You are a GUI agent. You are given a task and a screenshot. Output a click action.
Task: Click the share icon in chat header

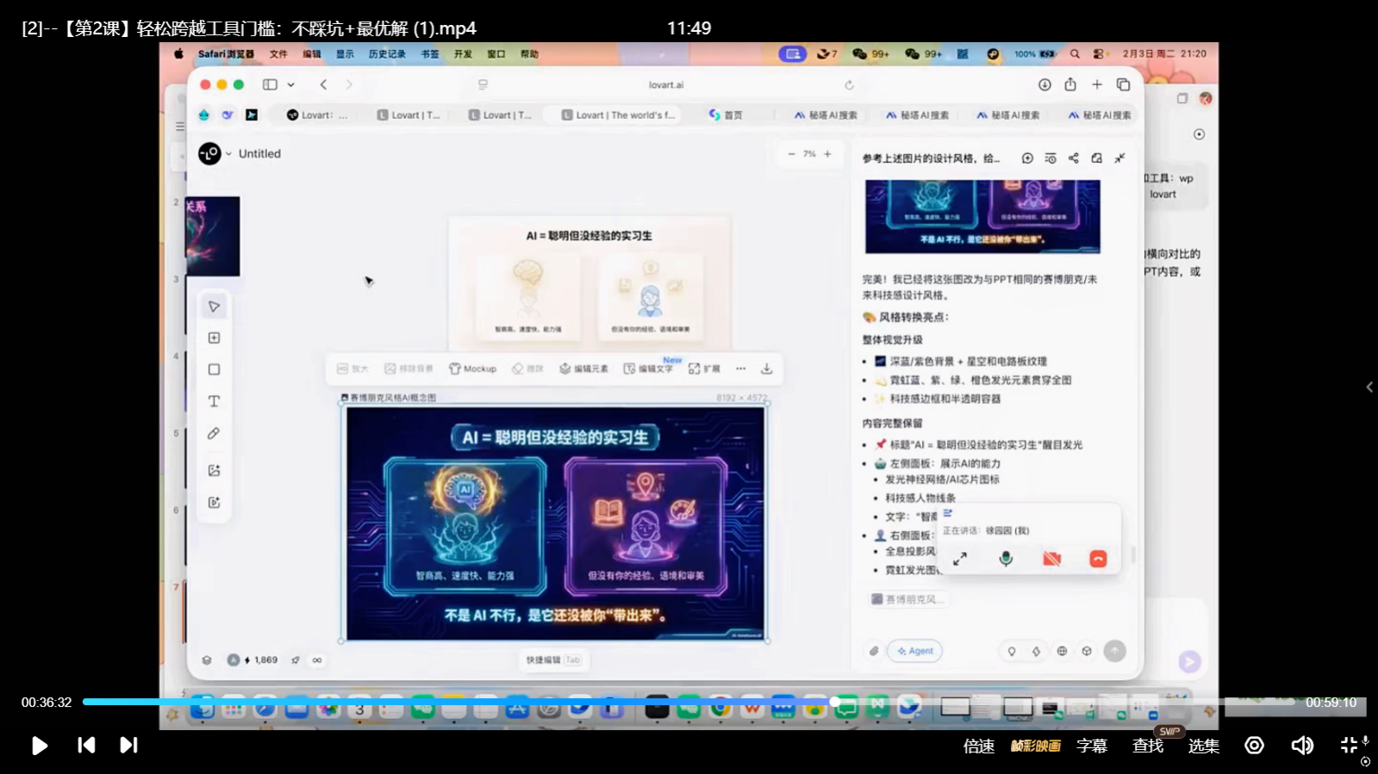tap(1073, 158)
